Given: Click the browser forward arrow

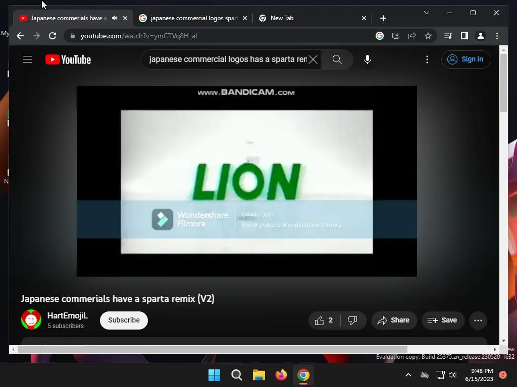Looking at the screenshot, I should pyautogui.click(x=36, y=36).
